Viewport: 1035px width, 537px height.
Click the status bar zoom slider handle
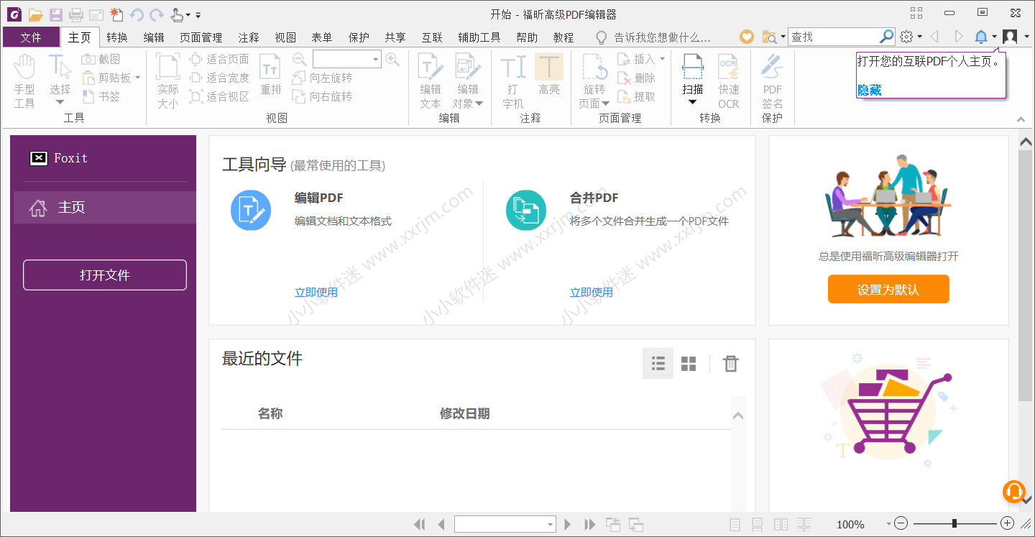[954, 523]
